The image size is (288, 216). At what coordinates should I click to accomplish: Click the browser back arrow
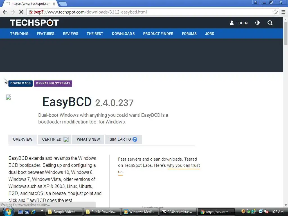click(5, 12)
